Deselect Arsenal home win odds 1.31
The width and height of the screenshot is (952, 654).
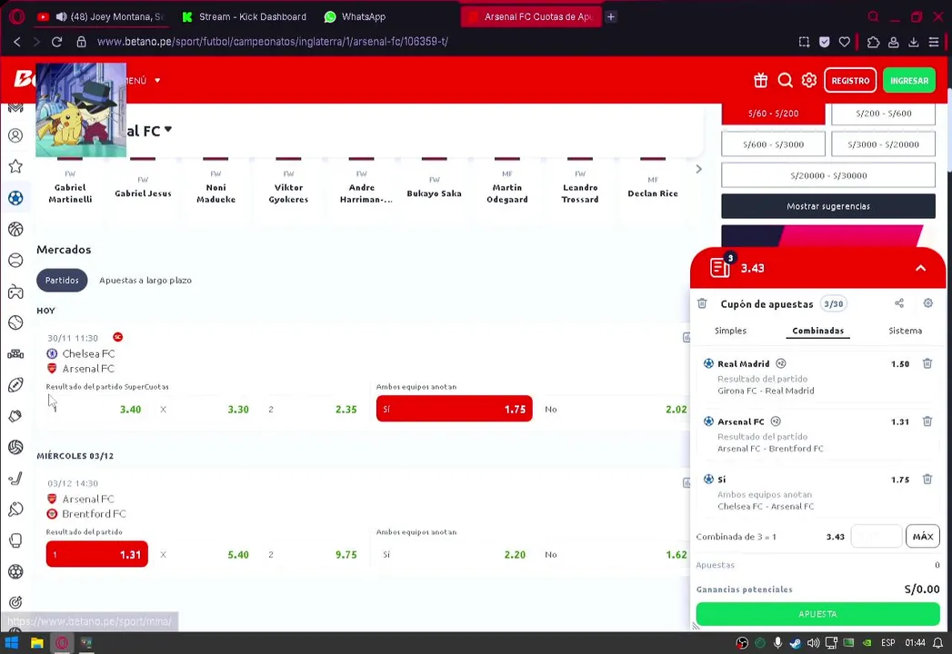[97, 554]
